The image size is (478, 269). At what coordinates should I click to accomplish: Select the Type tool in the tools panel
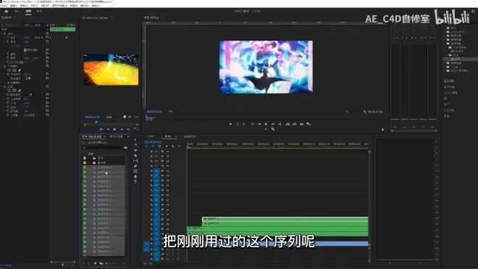pyautogui.click(x=135, y=182)
